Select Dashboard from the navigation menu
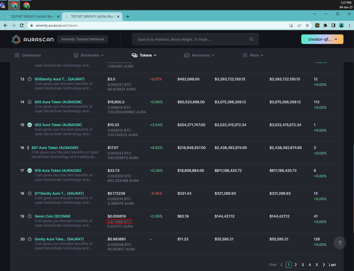Viewport: 354px width, 271px height. point(31,55)
